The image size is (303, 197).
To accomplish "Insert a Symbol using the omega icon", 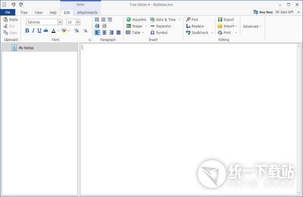I will [x=153, y=32].
